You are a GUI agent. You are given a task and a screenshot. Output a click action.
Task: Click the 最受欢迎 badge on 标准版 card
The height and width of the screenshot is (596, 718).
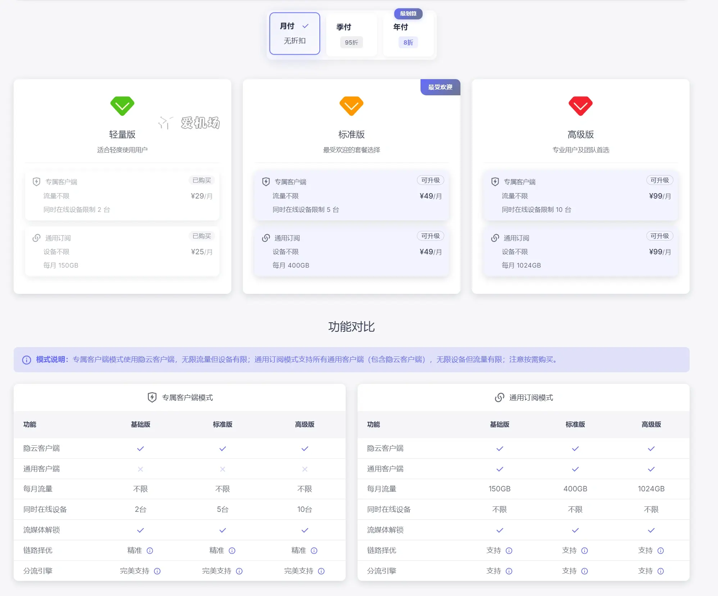[440, 87]
